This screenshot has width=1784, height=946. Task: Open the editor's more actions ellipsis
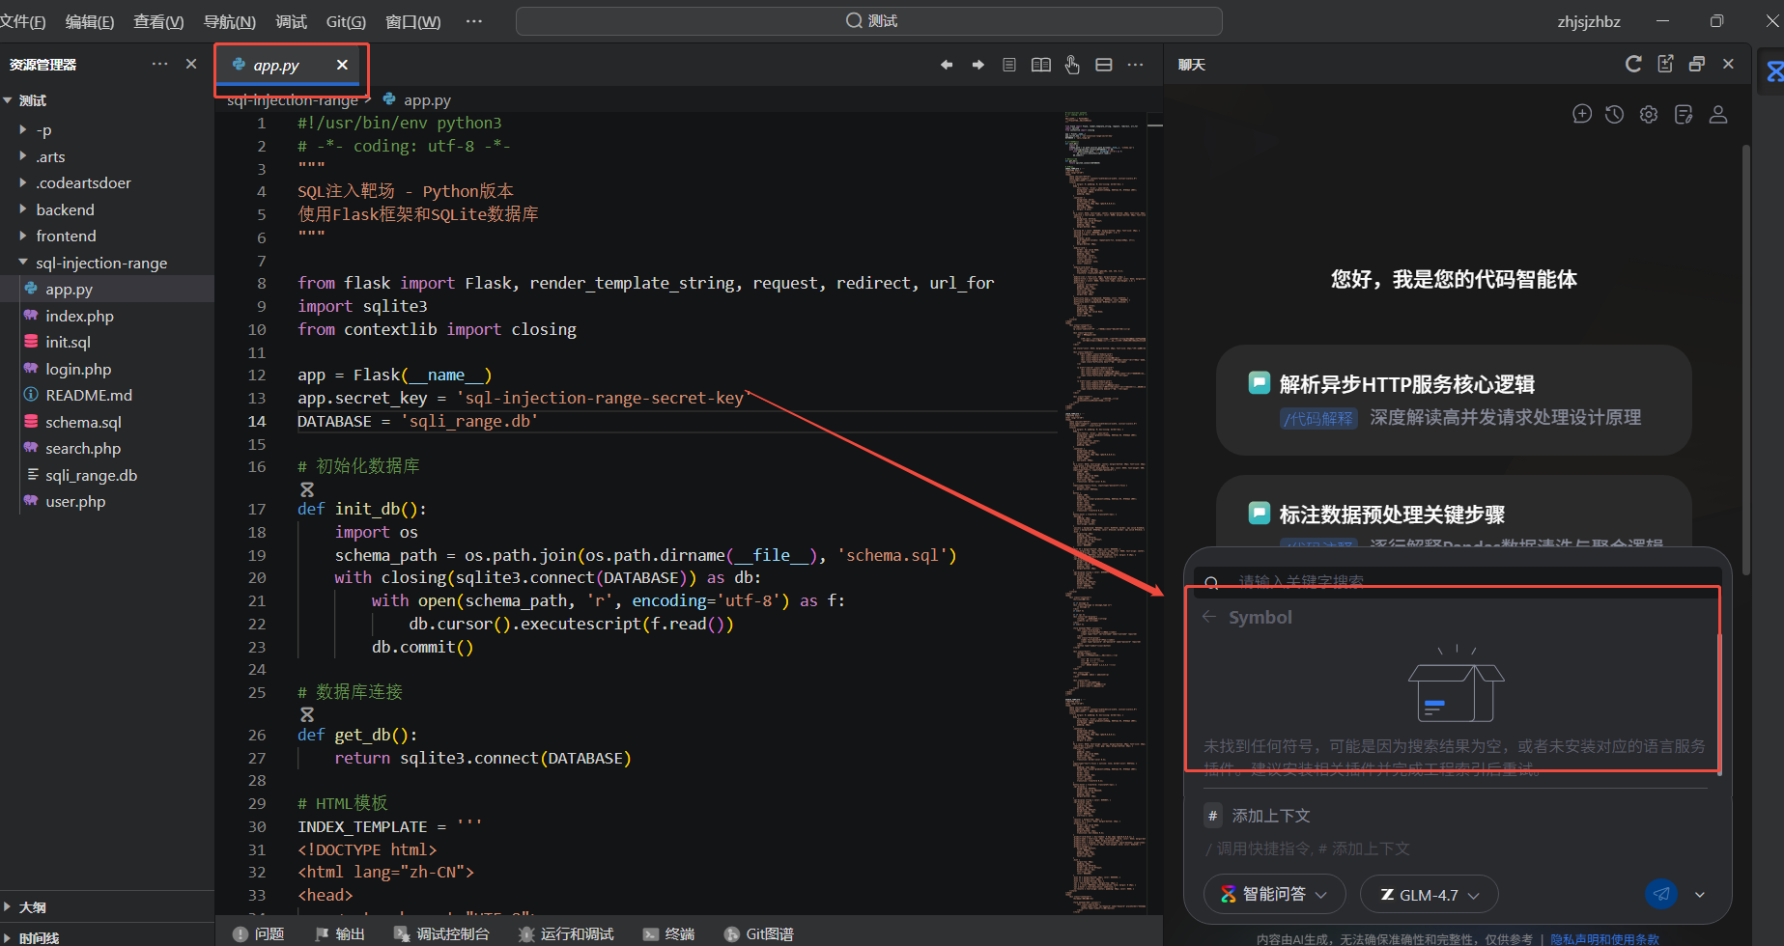pos(1136,65)
